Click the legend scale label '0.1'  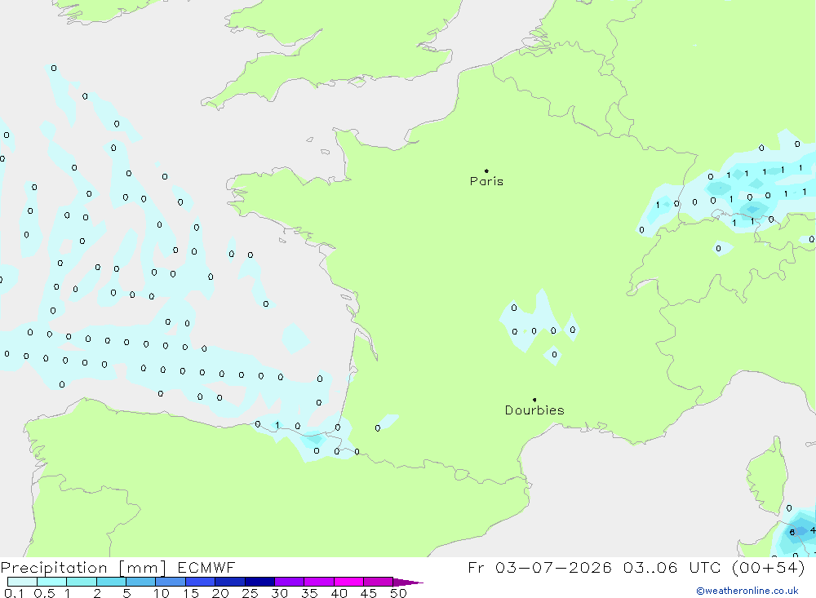pos(14,593)
